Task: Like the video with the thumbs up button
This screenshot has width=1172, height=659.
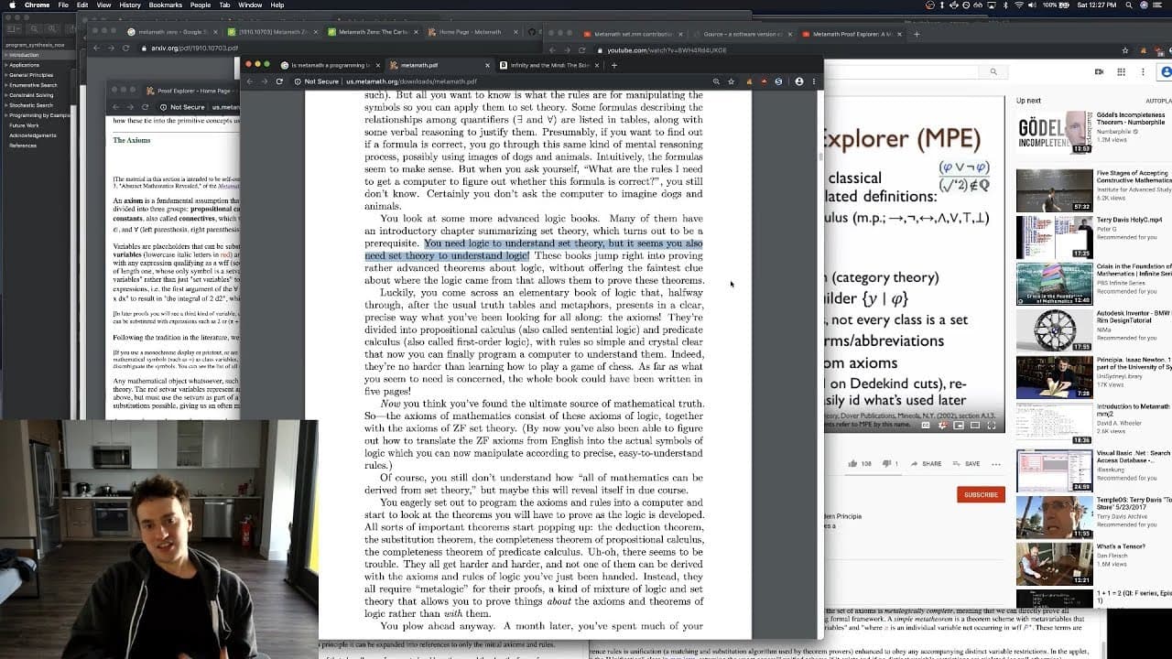Action: pyautogui.click(x=852, y=464)
